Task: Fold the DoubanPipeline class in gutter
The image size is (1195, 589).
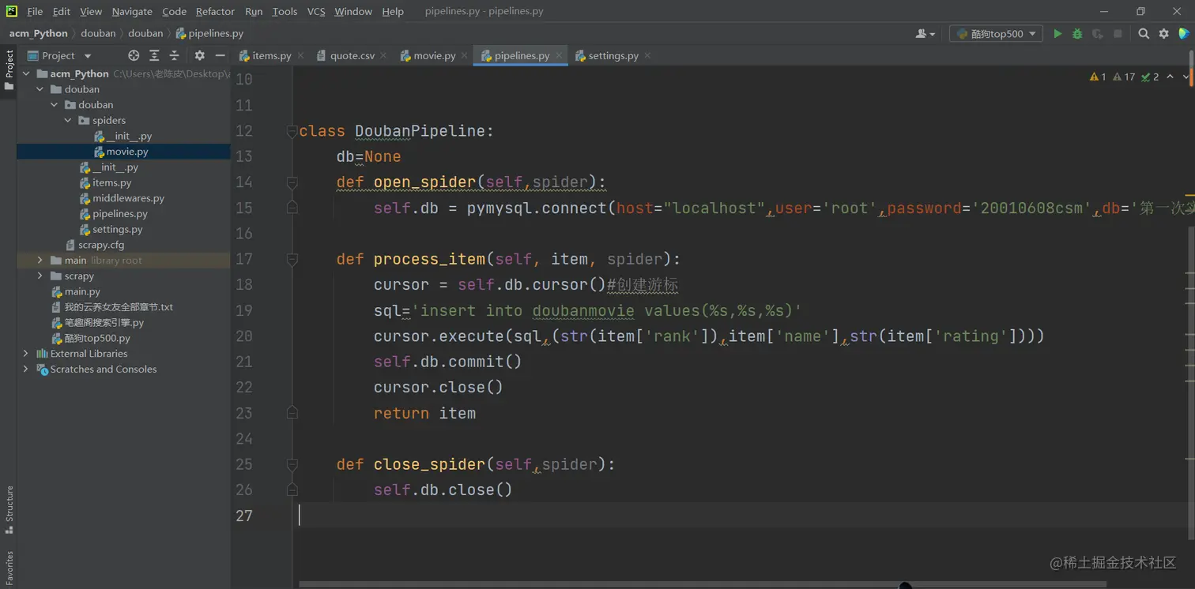Action: tap(292, 131)
